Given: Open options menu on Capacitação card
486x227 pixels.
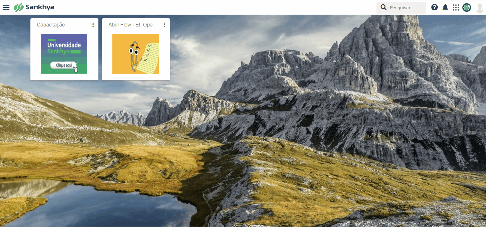Looking at the screenshot, I should [x=93, y=25].
